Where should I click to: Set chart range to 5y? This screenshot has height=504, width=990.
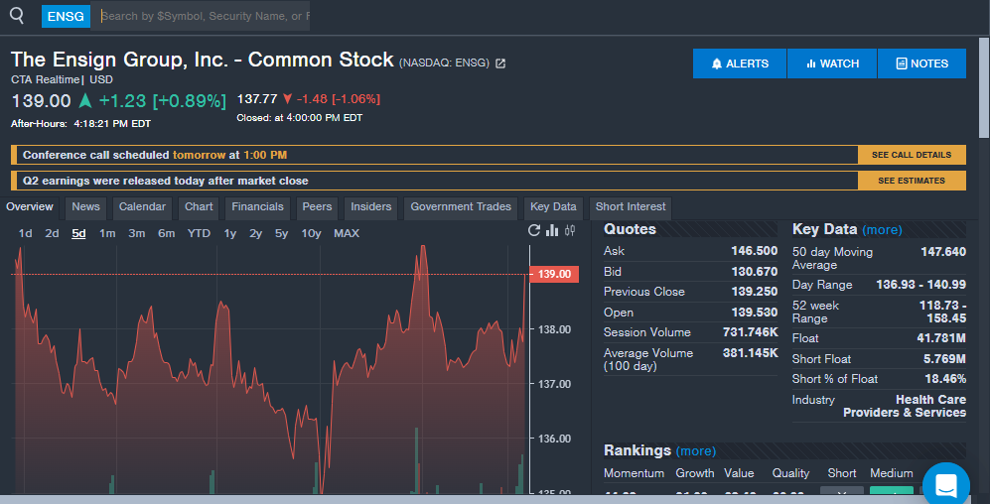pos(282,233)
